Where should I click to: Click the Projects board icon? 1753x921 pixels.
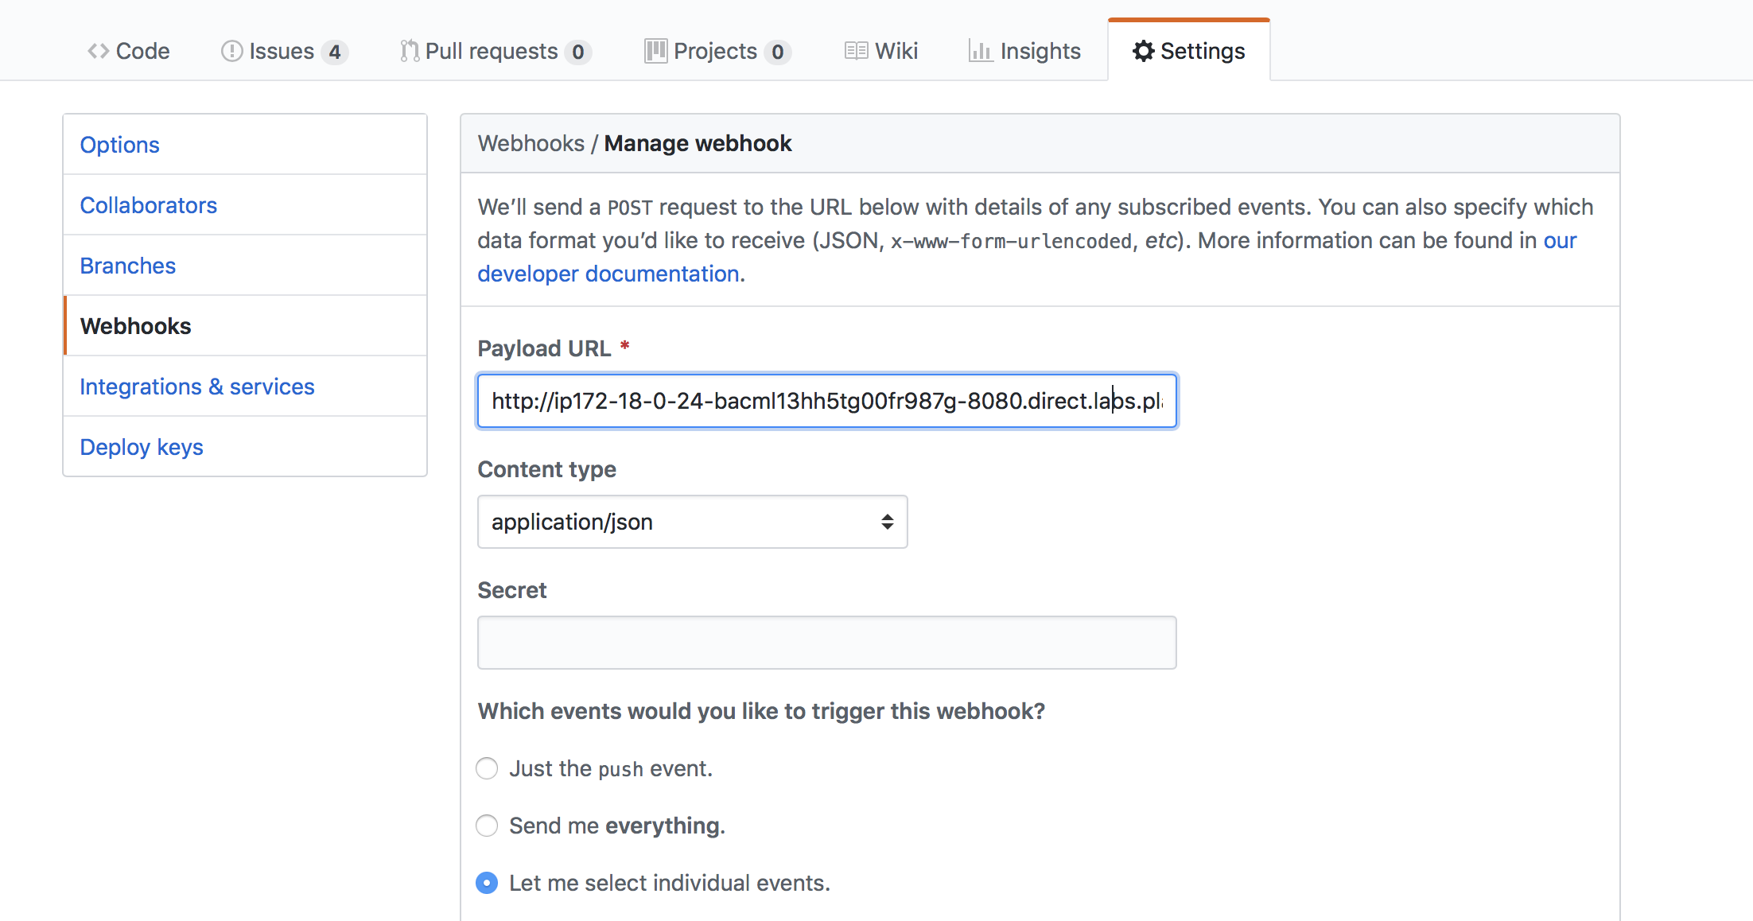655,51
